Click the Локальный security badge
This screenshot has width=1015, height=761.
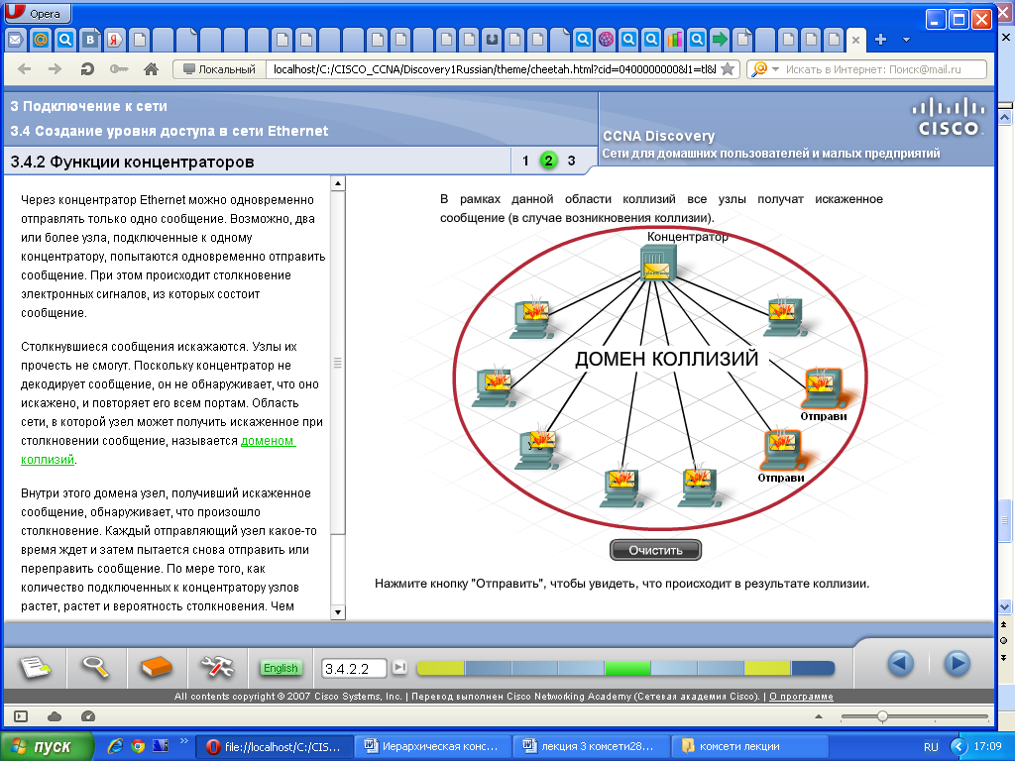pyautogui.click(x=219, y=69)
